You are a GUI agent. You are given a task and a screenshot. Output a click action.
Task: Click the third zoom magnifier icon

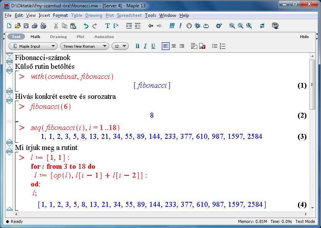249,26
